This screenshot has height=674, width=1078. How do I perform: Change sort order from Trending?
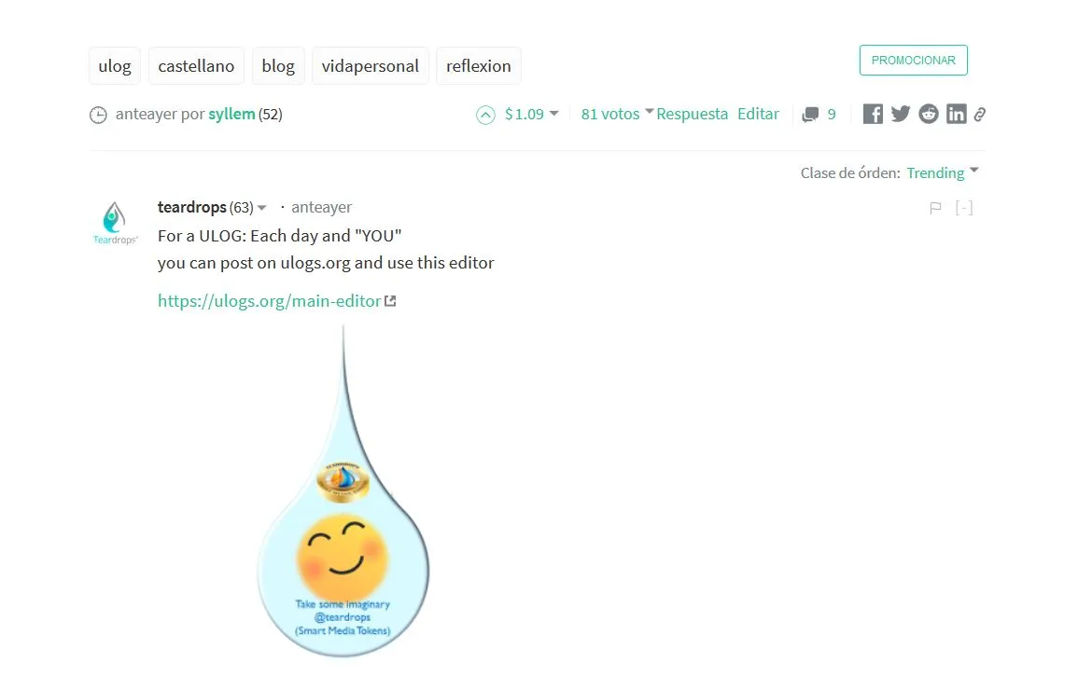[942, 172]
